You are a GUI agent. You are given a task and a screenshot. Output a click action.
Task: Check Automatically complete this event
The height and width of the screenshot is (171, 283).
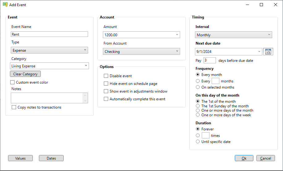pyautogui.click(x=106, y=99)
